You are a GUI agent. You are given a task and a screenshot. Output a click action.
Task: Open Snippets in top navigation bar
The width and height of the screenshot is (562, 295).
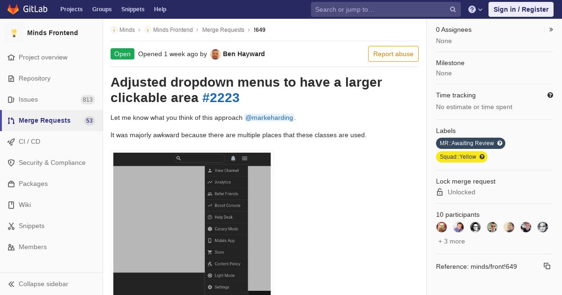click(133, 9)
